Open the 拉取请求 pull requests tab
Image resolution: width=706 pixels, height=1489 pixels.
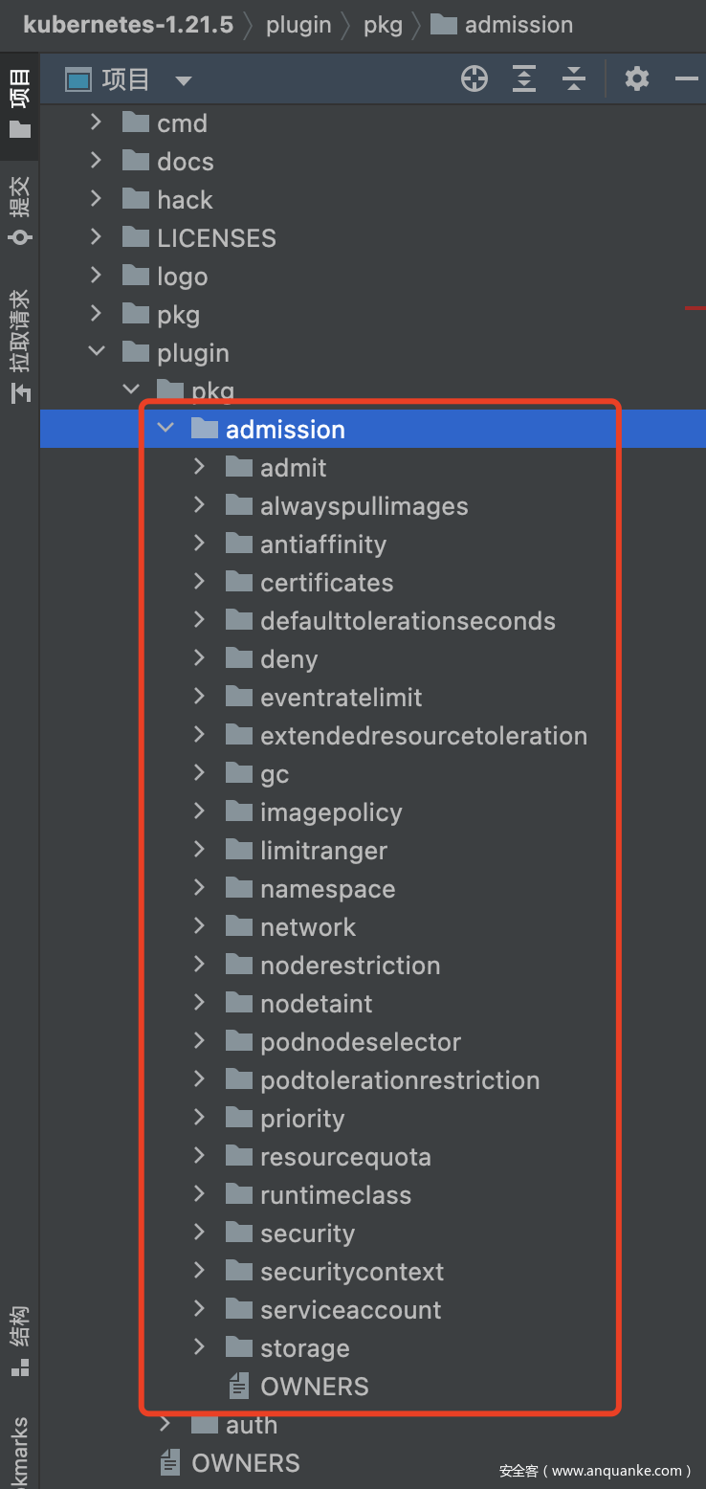click(19, 344)
